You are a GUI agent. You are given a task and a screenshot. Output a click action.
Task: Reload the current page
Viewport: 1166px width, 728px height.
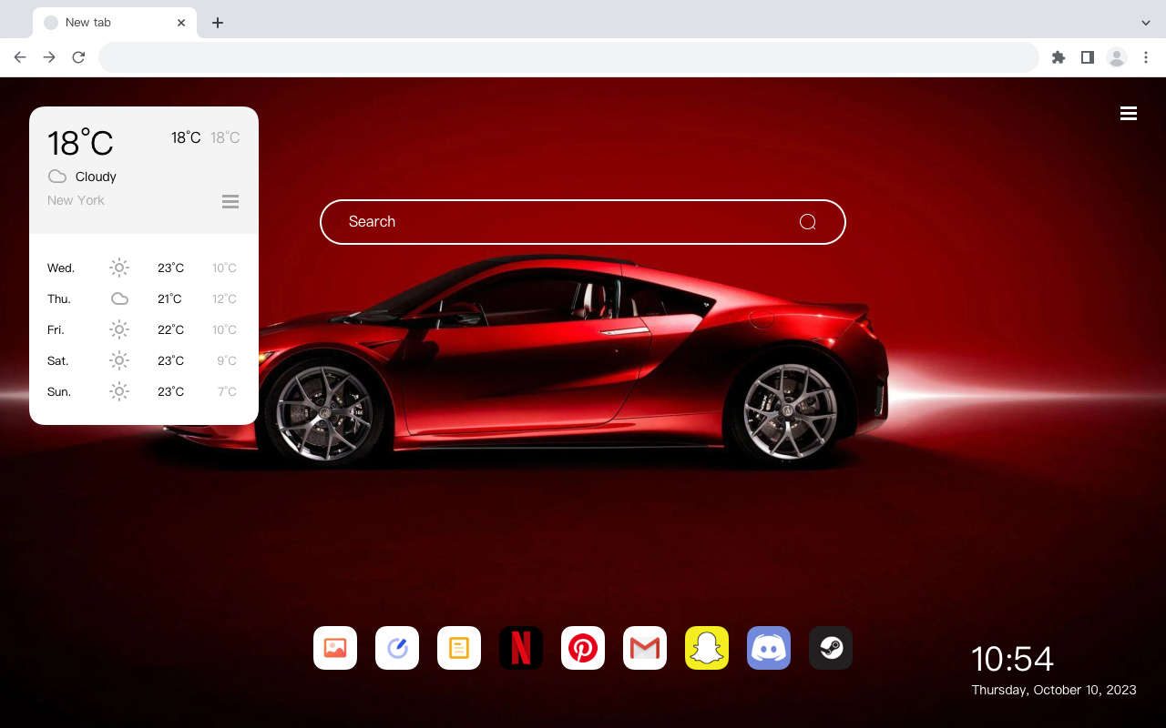tap(78, 57)
